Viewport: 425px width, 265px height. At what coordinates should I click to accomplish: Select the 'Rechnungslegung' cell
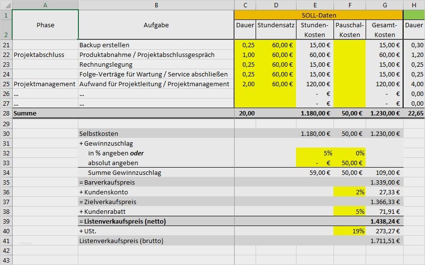156,64
